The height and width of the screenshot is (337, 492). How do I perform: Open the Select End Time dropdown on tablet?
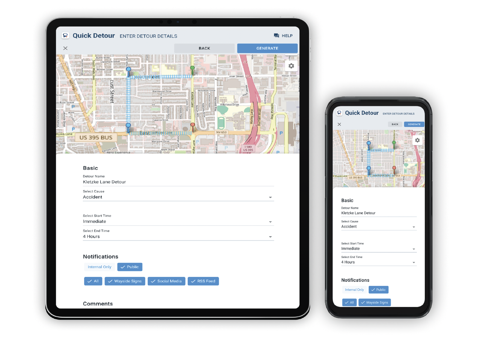pos(178,237)
